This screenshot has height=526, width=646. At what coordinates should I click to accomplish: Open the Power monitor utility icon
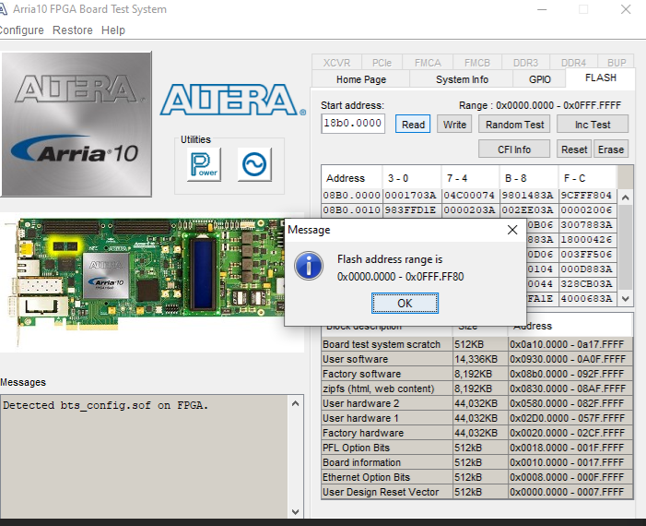[x=203, y=164]
